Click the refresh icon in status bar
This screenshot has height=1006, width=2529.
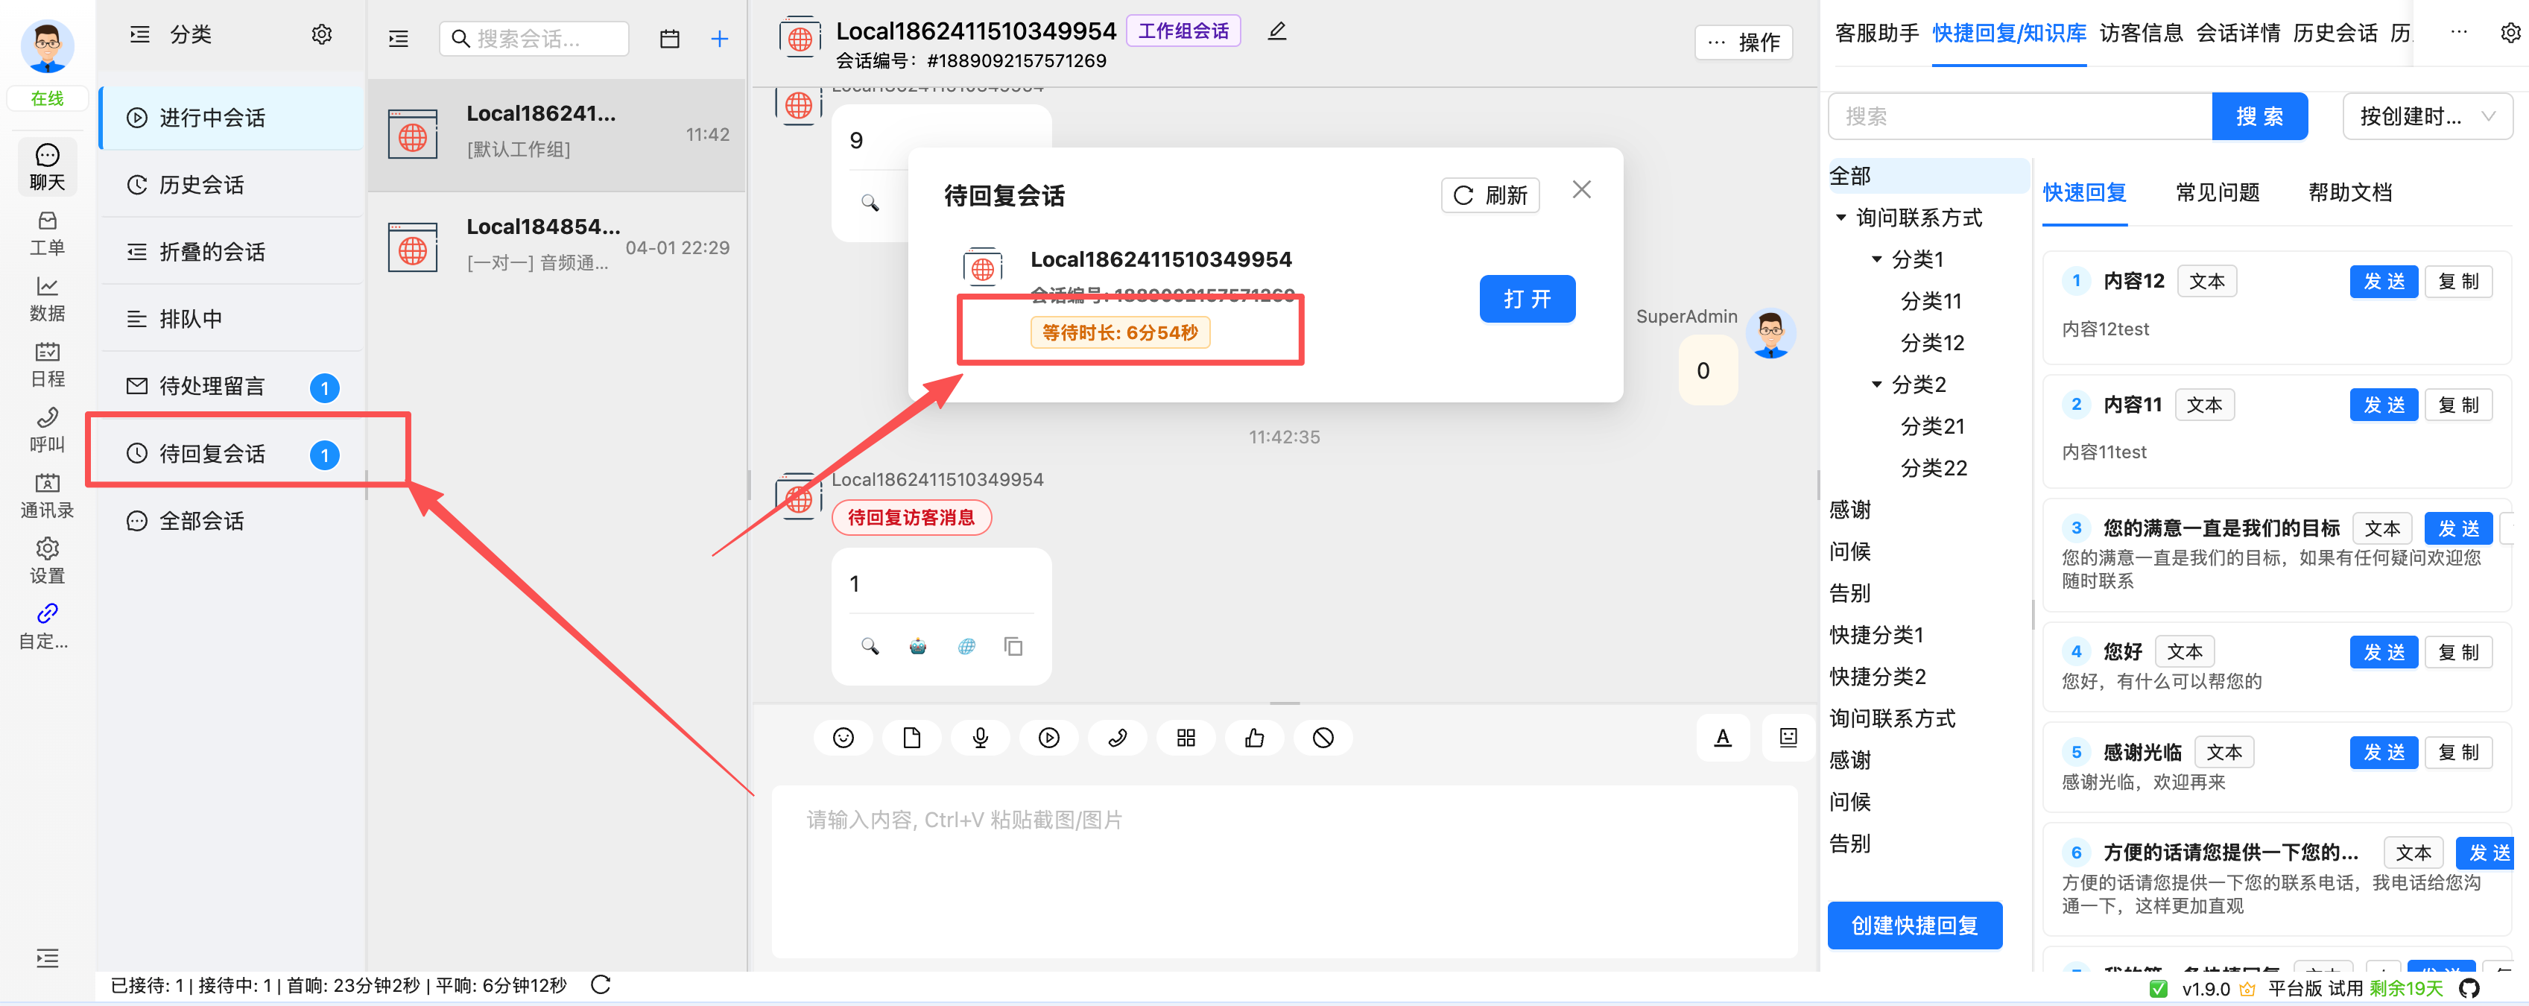pos(601,984)
